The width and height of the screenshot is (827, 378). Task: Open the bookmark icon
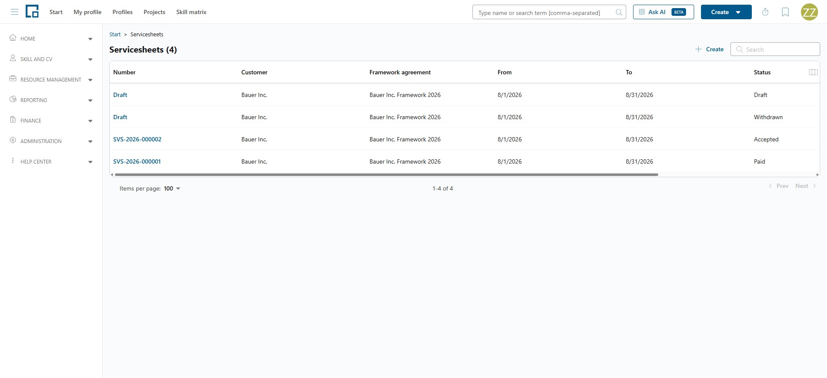pyautogui.click(x=785, y=12)
